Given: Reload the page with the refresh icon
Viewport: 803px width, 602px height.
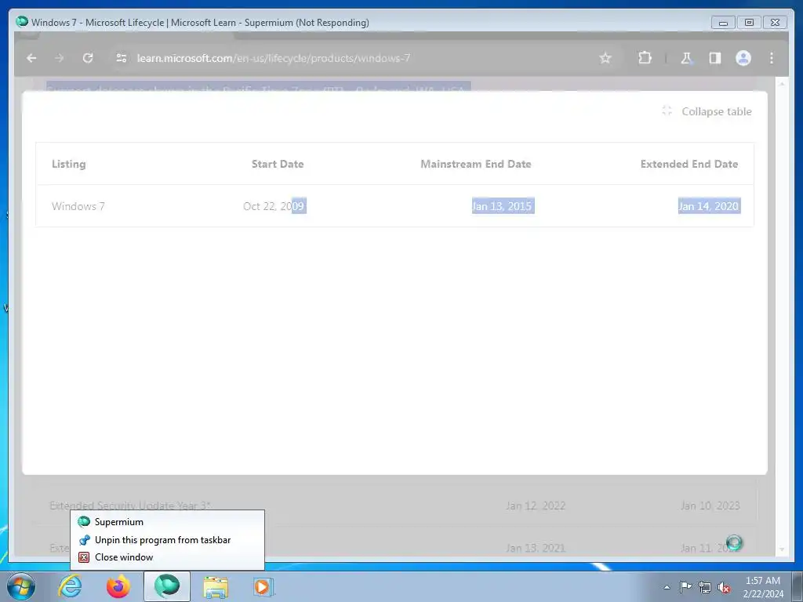Looking at the screenshot, I should 88,58.
